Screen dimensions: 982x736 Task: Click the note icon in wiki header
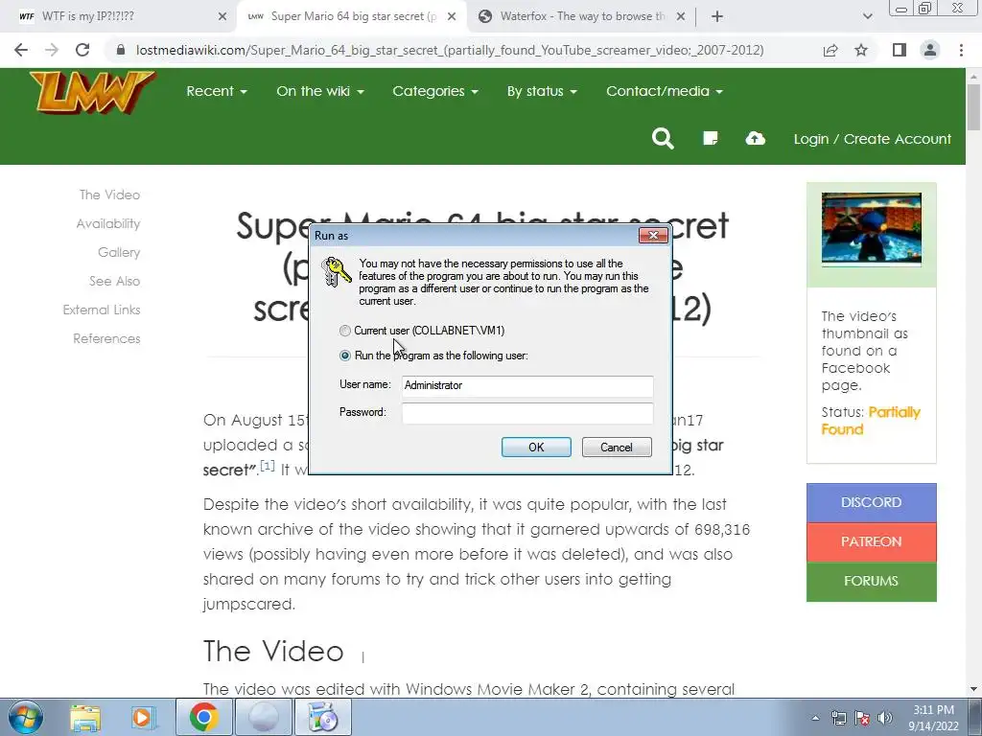[x=711, y=138]
